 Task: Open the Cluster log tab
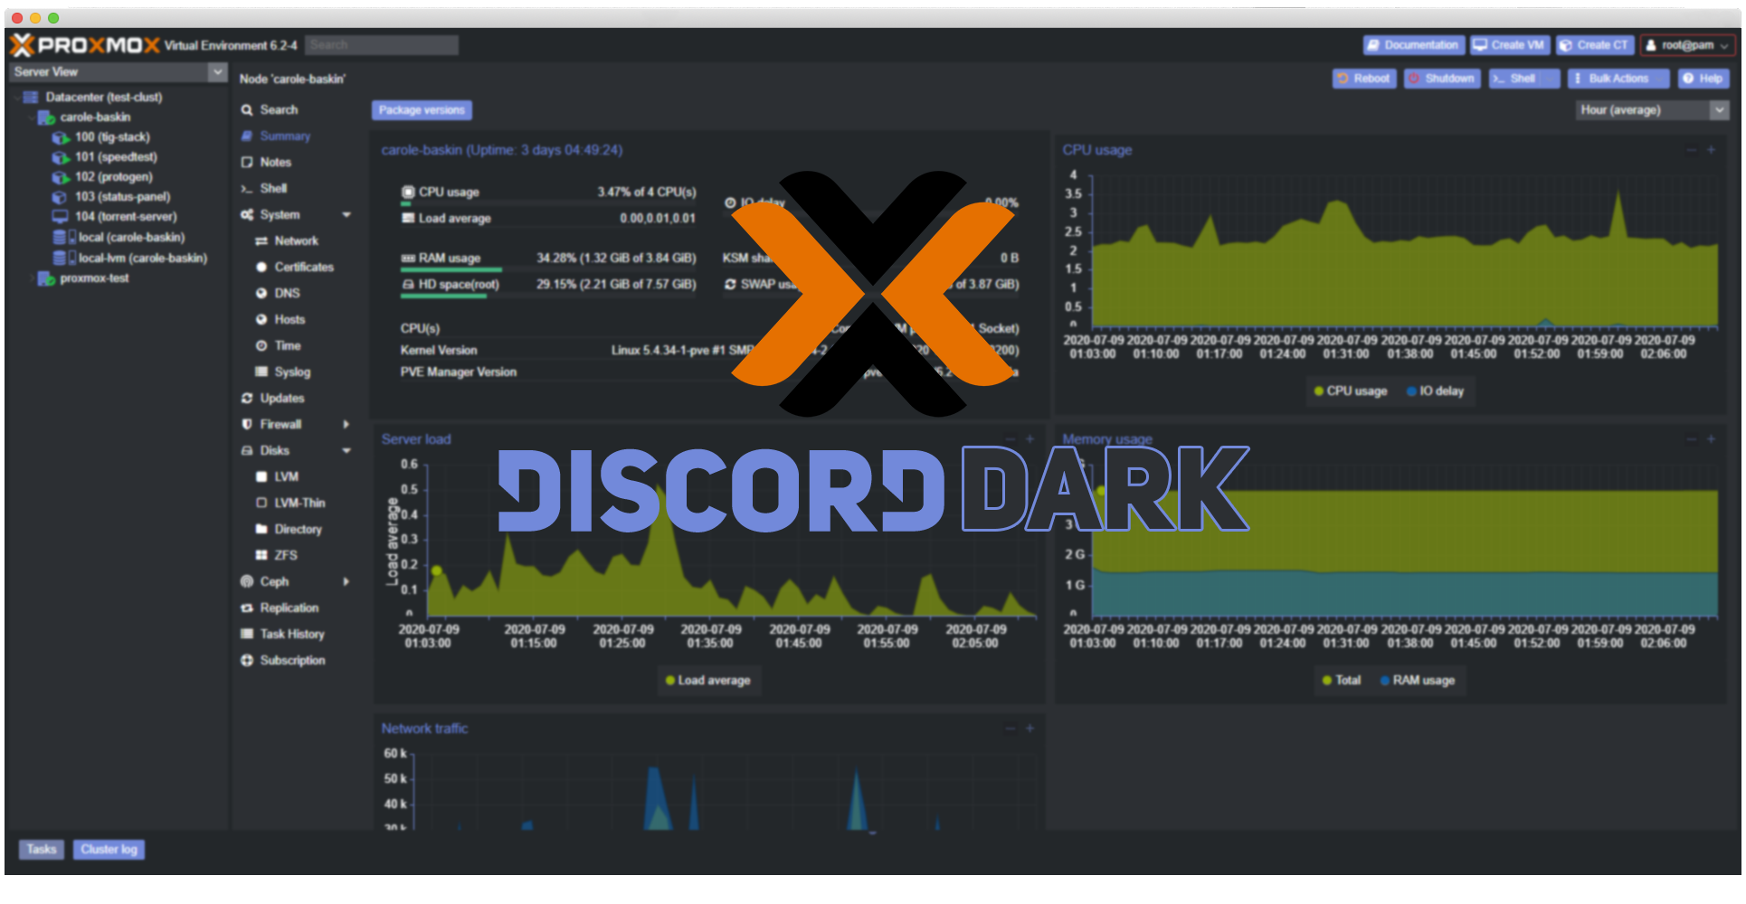(x=109, y=849)
